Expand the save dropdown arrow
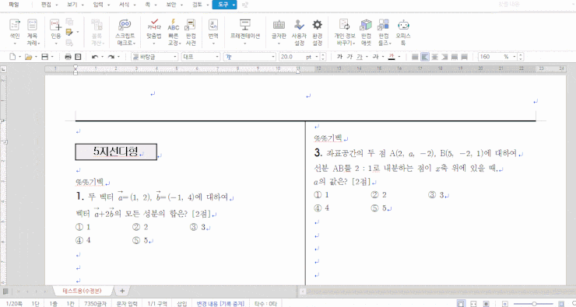Screen dimensions: 576x307 pos(52,57)
